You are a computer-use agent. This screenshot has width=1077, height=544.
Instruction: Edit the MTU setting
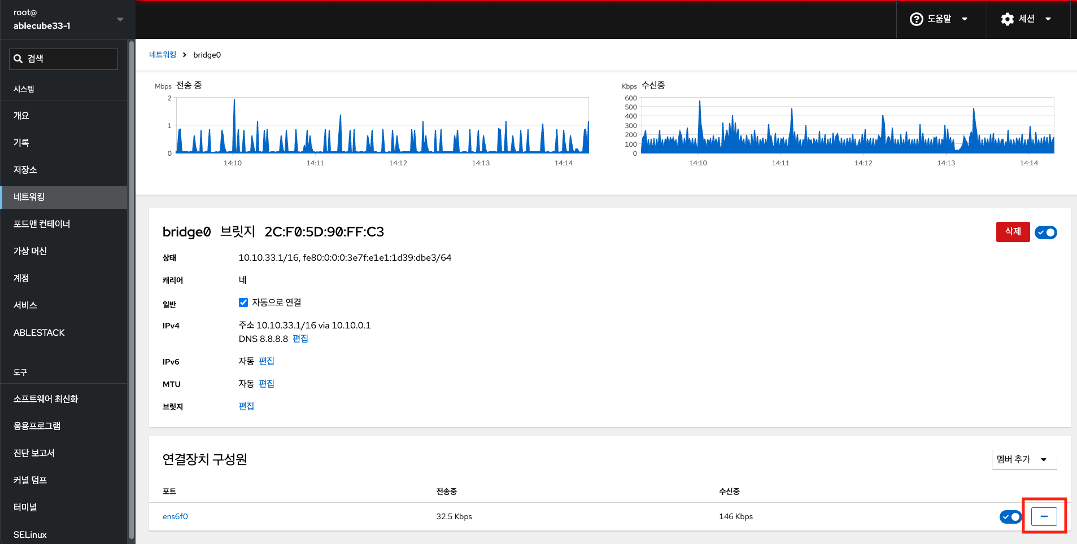[266, 384]
